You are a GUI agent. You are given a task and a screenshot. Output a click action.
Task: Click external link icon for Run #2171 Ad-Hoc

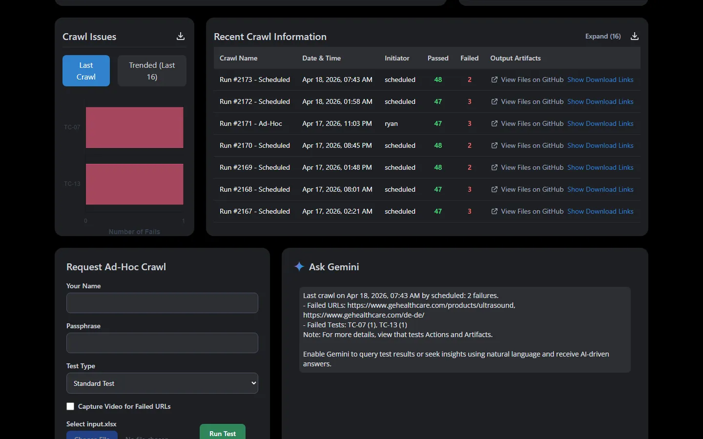(494, 124)
